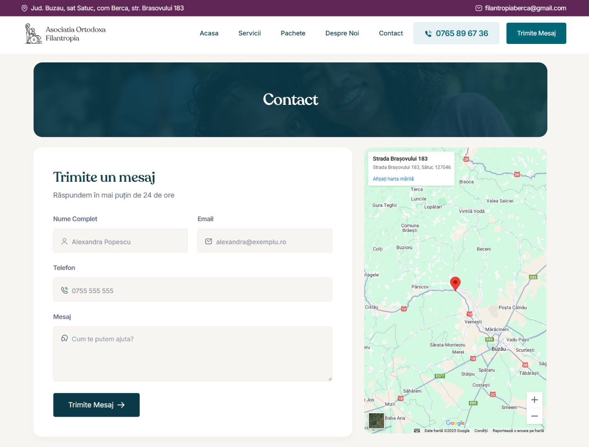Click the envelope icon beside the email address
Screen dimensions: 589x447
[x=479, y=8]
